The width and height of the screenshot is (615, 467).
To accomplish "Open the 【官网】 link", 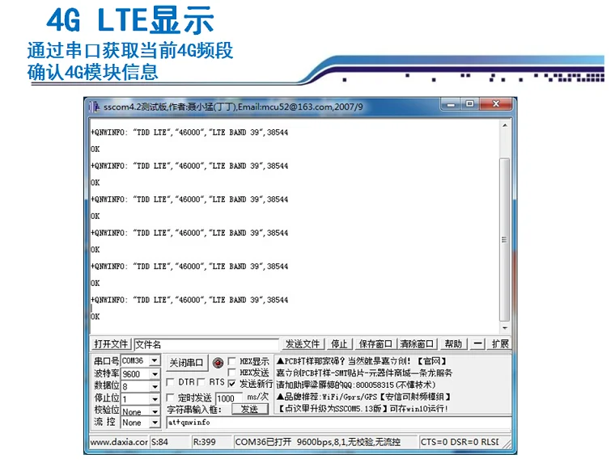I will click(431, 360).
